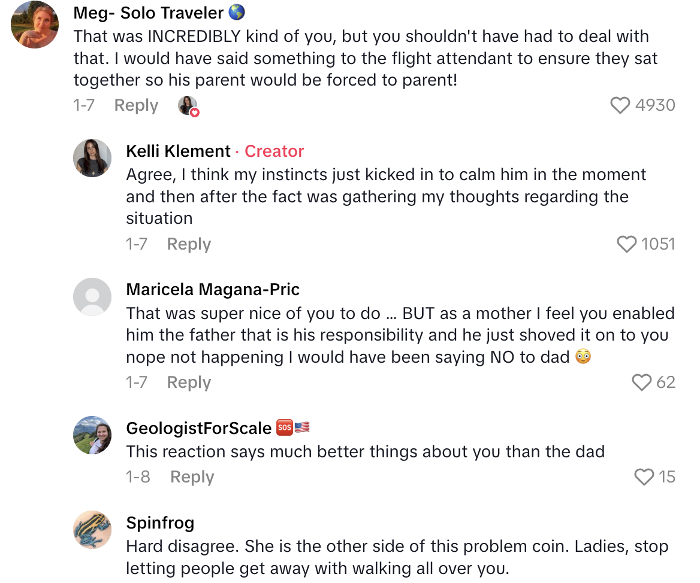Like Kelli Klement's creator reply
This screenshot has height=583, width=700.
pos(627,244)
